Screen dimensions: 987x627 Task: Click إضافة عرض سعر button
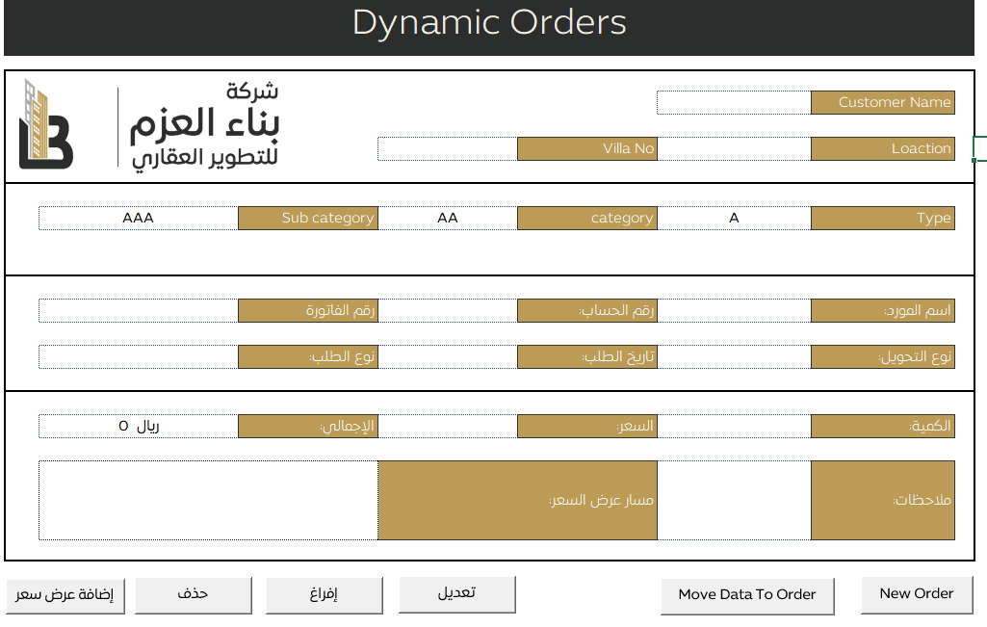click(65, 595)
